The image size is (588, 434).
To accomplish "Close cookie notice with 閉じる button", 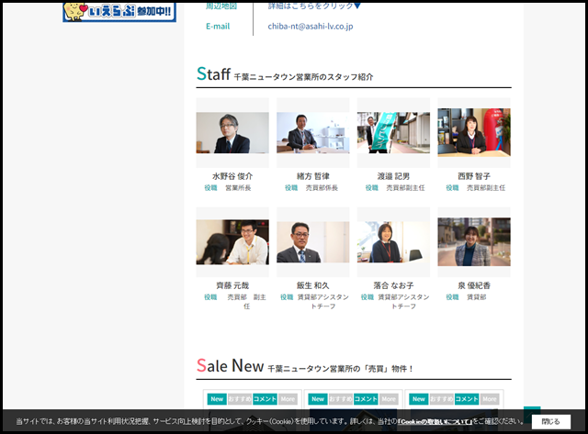I will coord(551,422).
